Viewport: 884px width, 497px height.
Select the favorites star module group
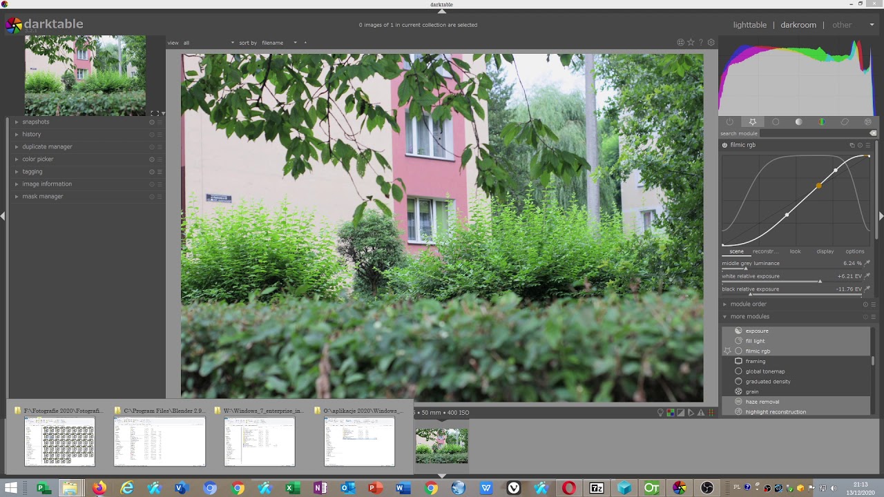753,122
